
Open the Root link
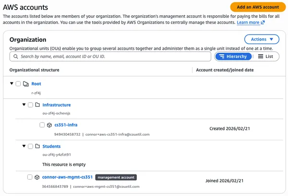[36, 84]
